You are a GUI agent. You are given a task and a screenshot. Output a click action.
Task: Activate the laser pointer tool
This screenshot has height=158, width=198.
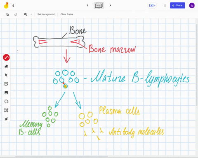[6, 119]
